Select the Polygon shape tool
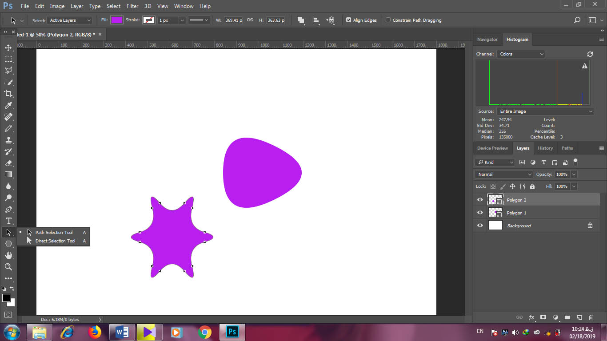The height and width of the screenshot is (341, 607). pos(8,244)
